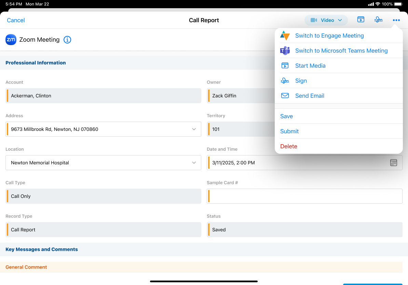This screenshot has height=285, width=408.
Task: Click the Key Messages and Comments header
Action: click(42, 249)
